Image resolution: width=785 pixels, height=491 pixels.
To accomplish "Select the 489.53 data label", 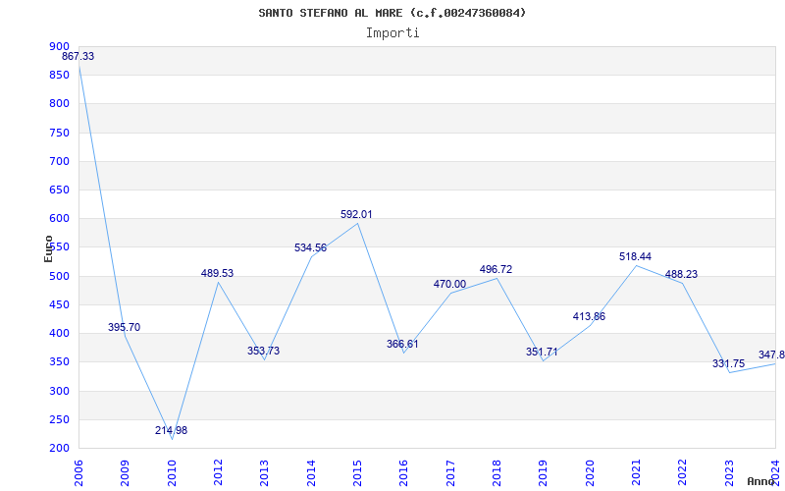I will pyautogui.click(x=217, y=274).
